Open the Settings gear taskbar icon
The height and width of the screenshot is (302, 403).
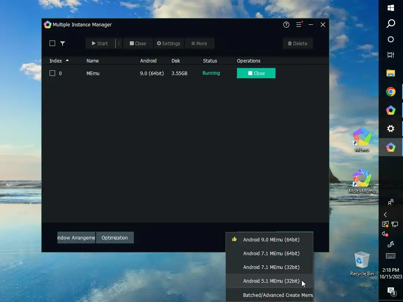tap(391, 129)
